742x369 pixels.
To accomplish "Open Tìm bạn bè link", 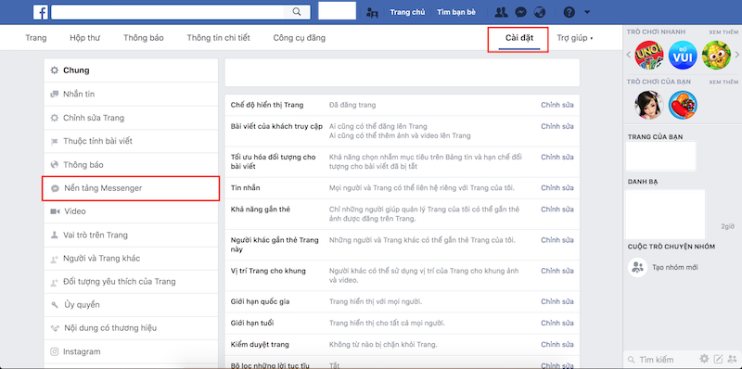I will [456, 12].
